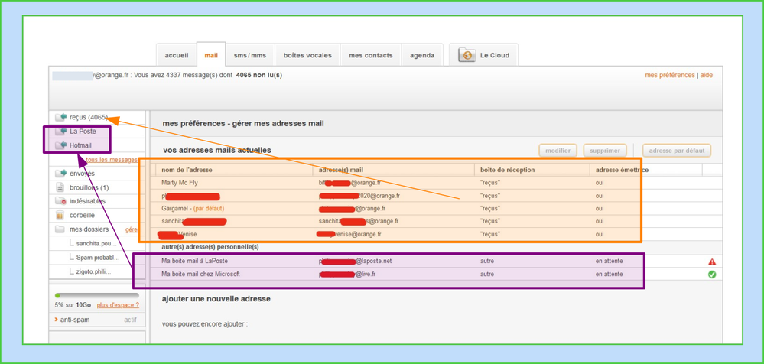Go to the mes contacts tab
This screenshot has height=364, width=764.
coord(370,55)
